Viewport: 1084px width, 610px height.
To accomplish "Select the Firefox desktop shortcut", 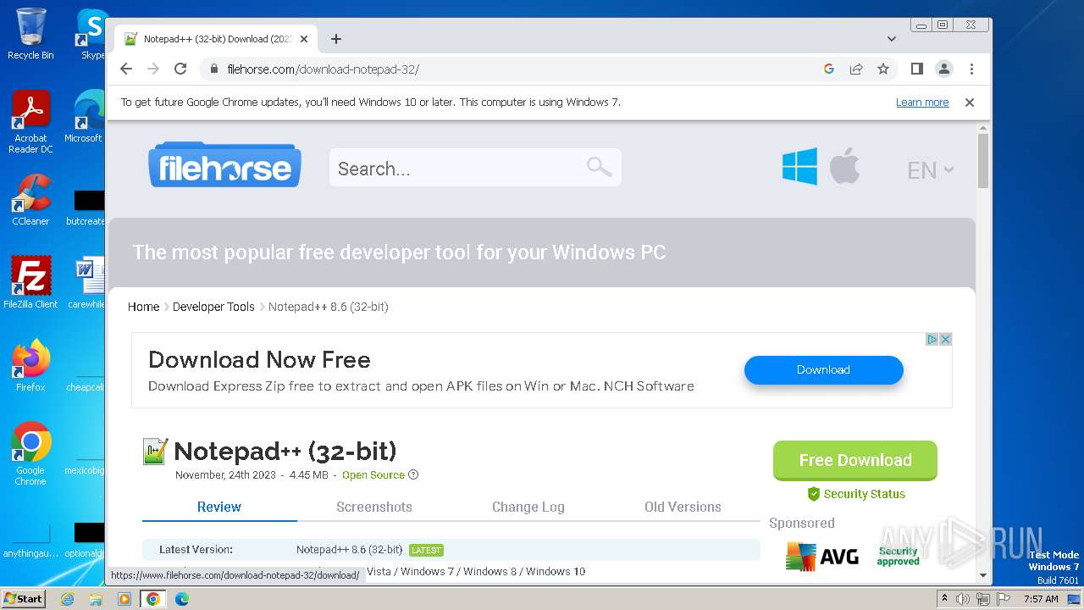I will (x=30, y=366).
